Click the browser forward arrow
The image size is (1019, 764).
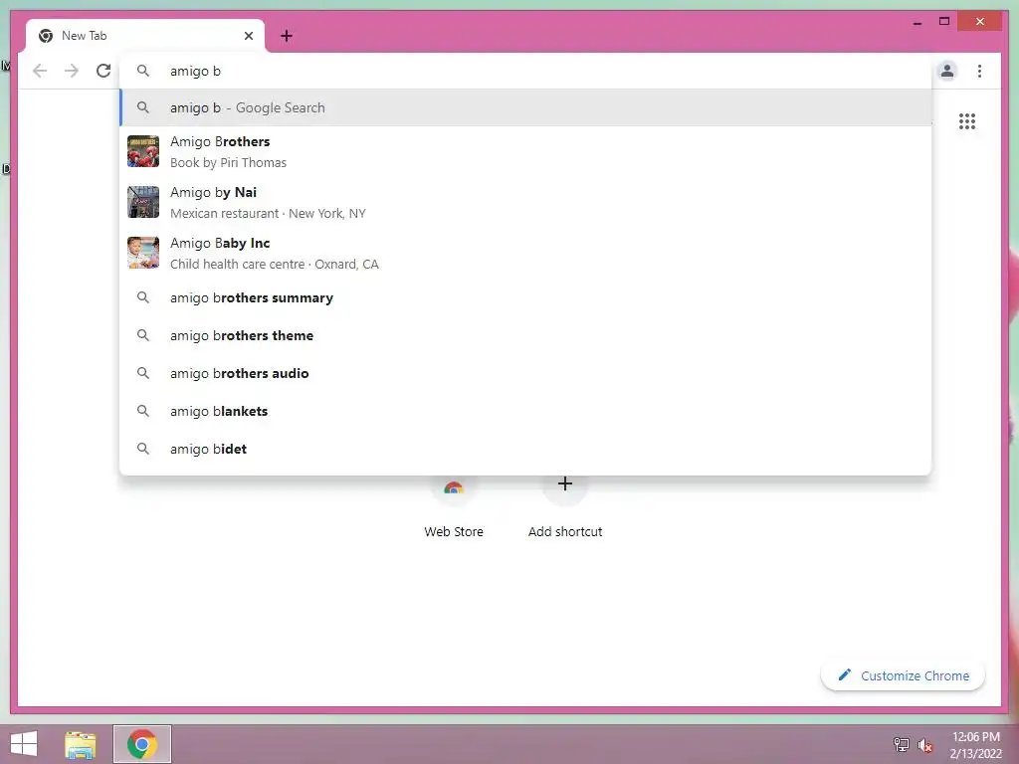[72, 71]
